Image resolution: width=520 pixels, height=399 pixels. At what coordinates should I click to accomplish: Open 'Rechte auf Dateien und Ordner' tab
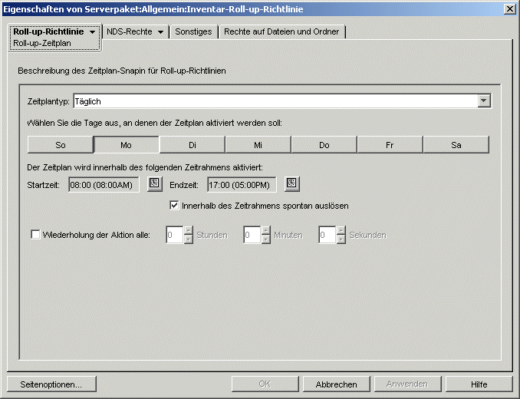click(x=282, y=32)
